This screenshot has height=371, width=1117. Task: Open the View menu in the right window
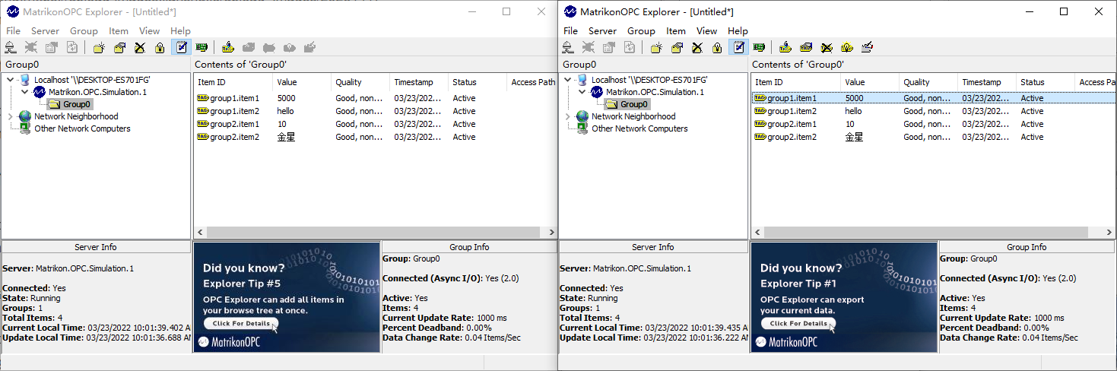pyautogui.click(x=706, y=31)
